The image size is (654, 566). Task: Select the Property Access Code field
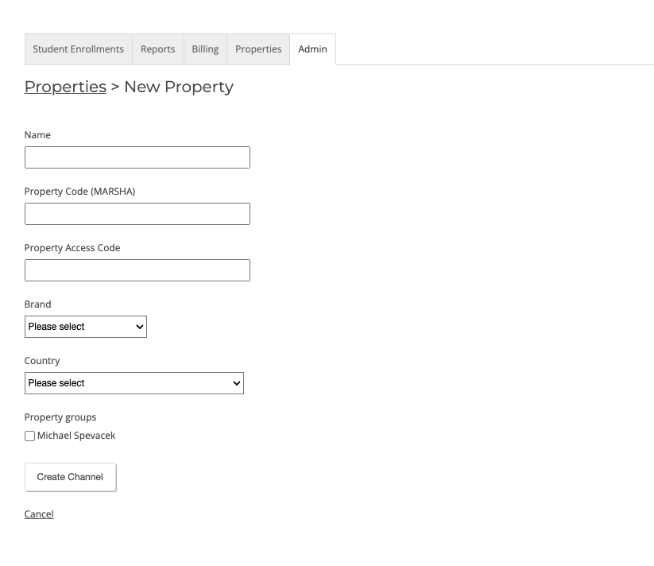pyautogui.click(x=137, y=270)
